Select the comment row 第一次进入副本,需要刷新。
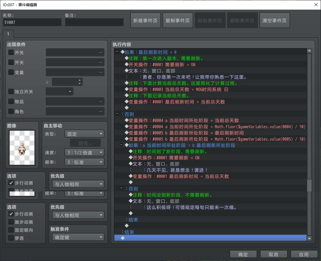Viewport: 321px width, 261px height. [x=210, y=58]
